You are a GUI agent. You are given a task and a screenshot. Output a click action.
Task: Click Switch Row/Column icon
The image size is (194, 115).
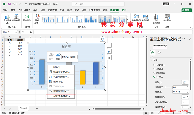pyautogui.click(x=136, y=16)
